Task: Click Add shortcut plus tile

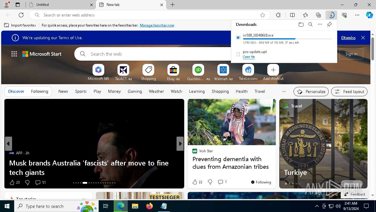Action: point(273,72)
